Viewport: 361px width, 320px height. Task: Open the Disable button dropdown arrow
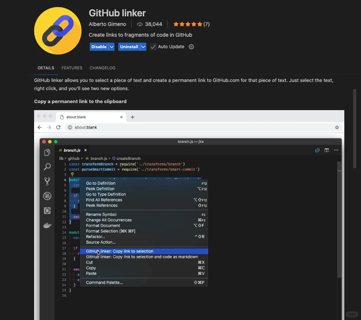coord(111,46)
